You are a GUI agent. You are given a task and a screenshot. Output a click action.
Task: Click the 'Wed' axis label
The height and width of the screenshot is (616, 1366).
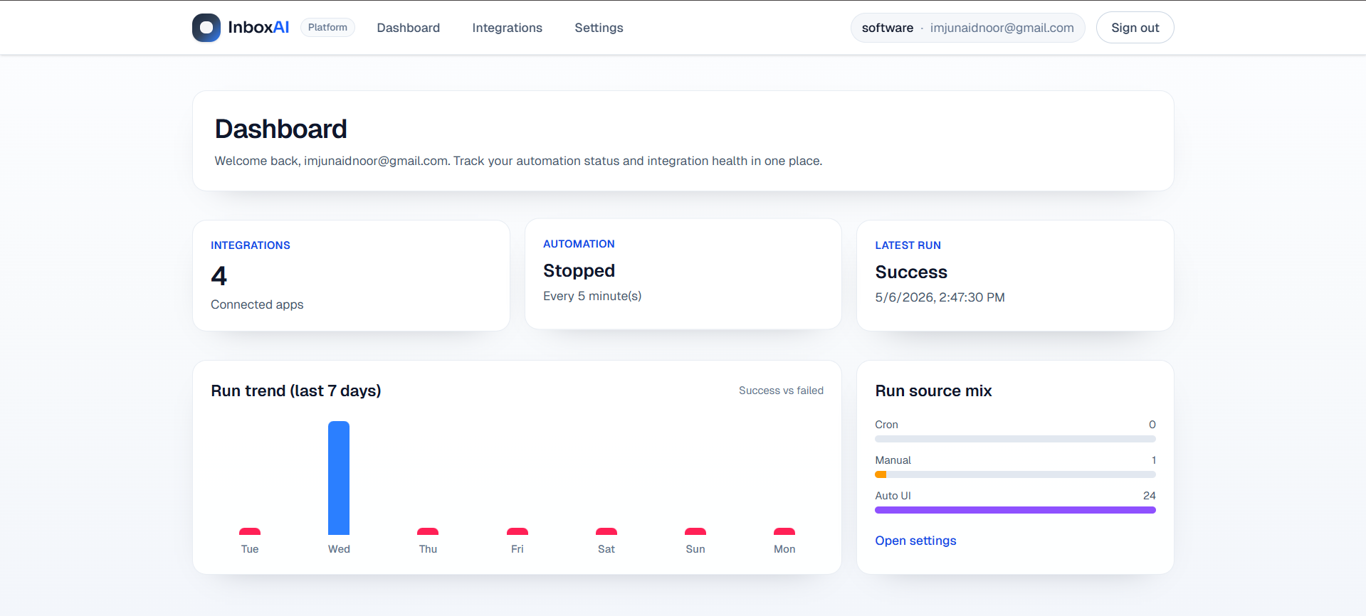coord(339,549)
